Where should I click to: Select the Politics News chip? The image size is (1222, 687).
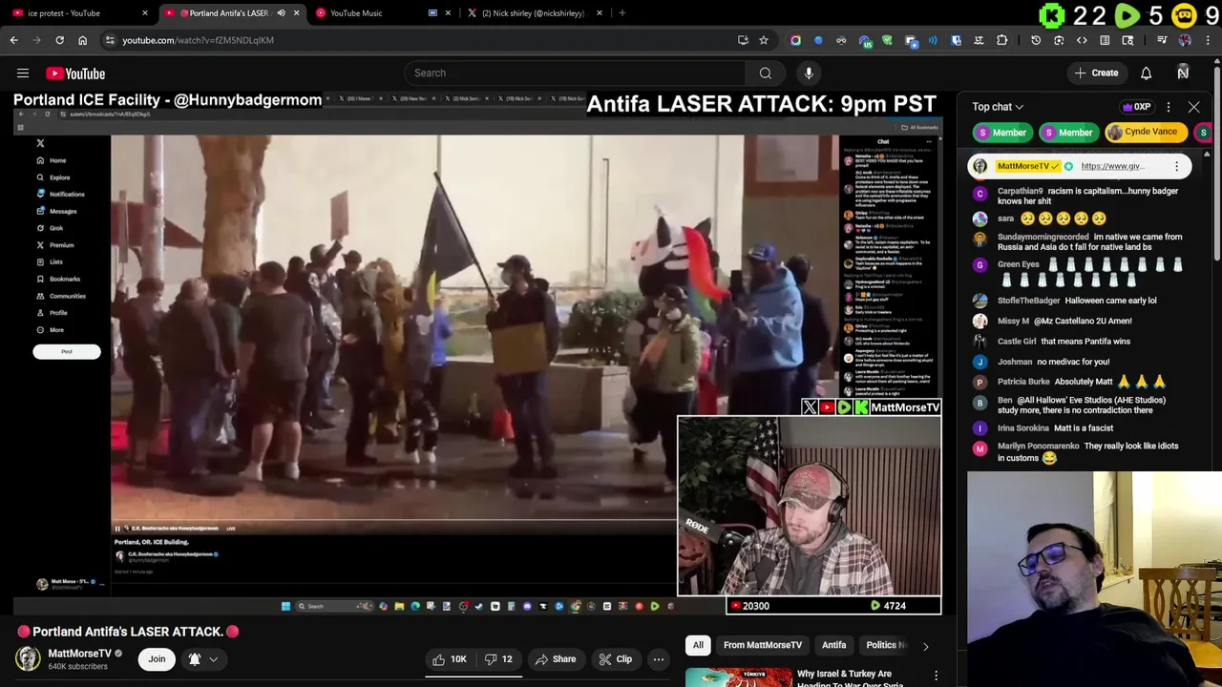tap(886, 645)
